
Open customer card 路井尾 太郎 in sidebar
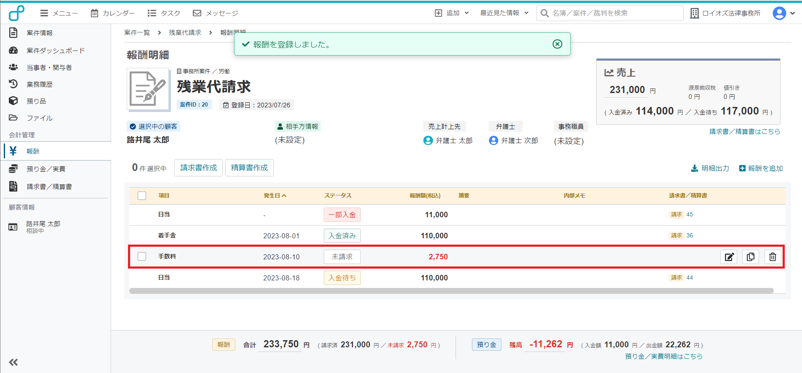tap(43, 227)
